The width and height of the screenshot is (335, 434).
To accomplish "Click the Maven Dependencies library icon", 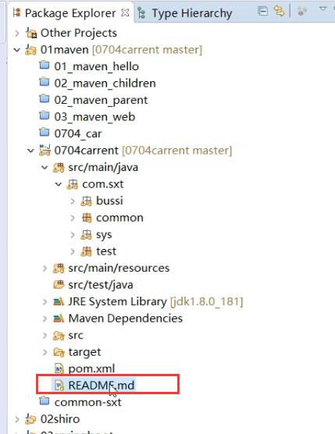I will click(x=59, y=318).
